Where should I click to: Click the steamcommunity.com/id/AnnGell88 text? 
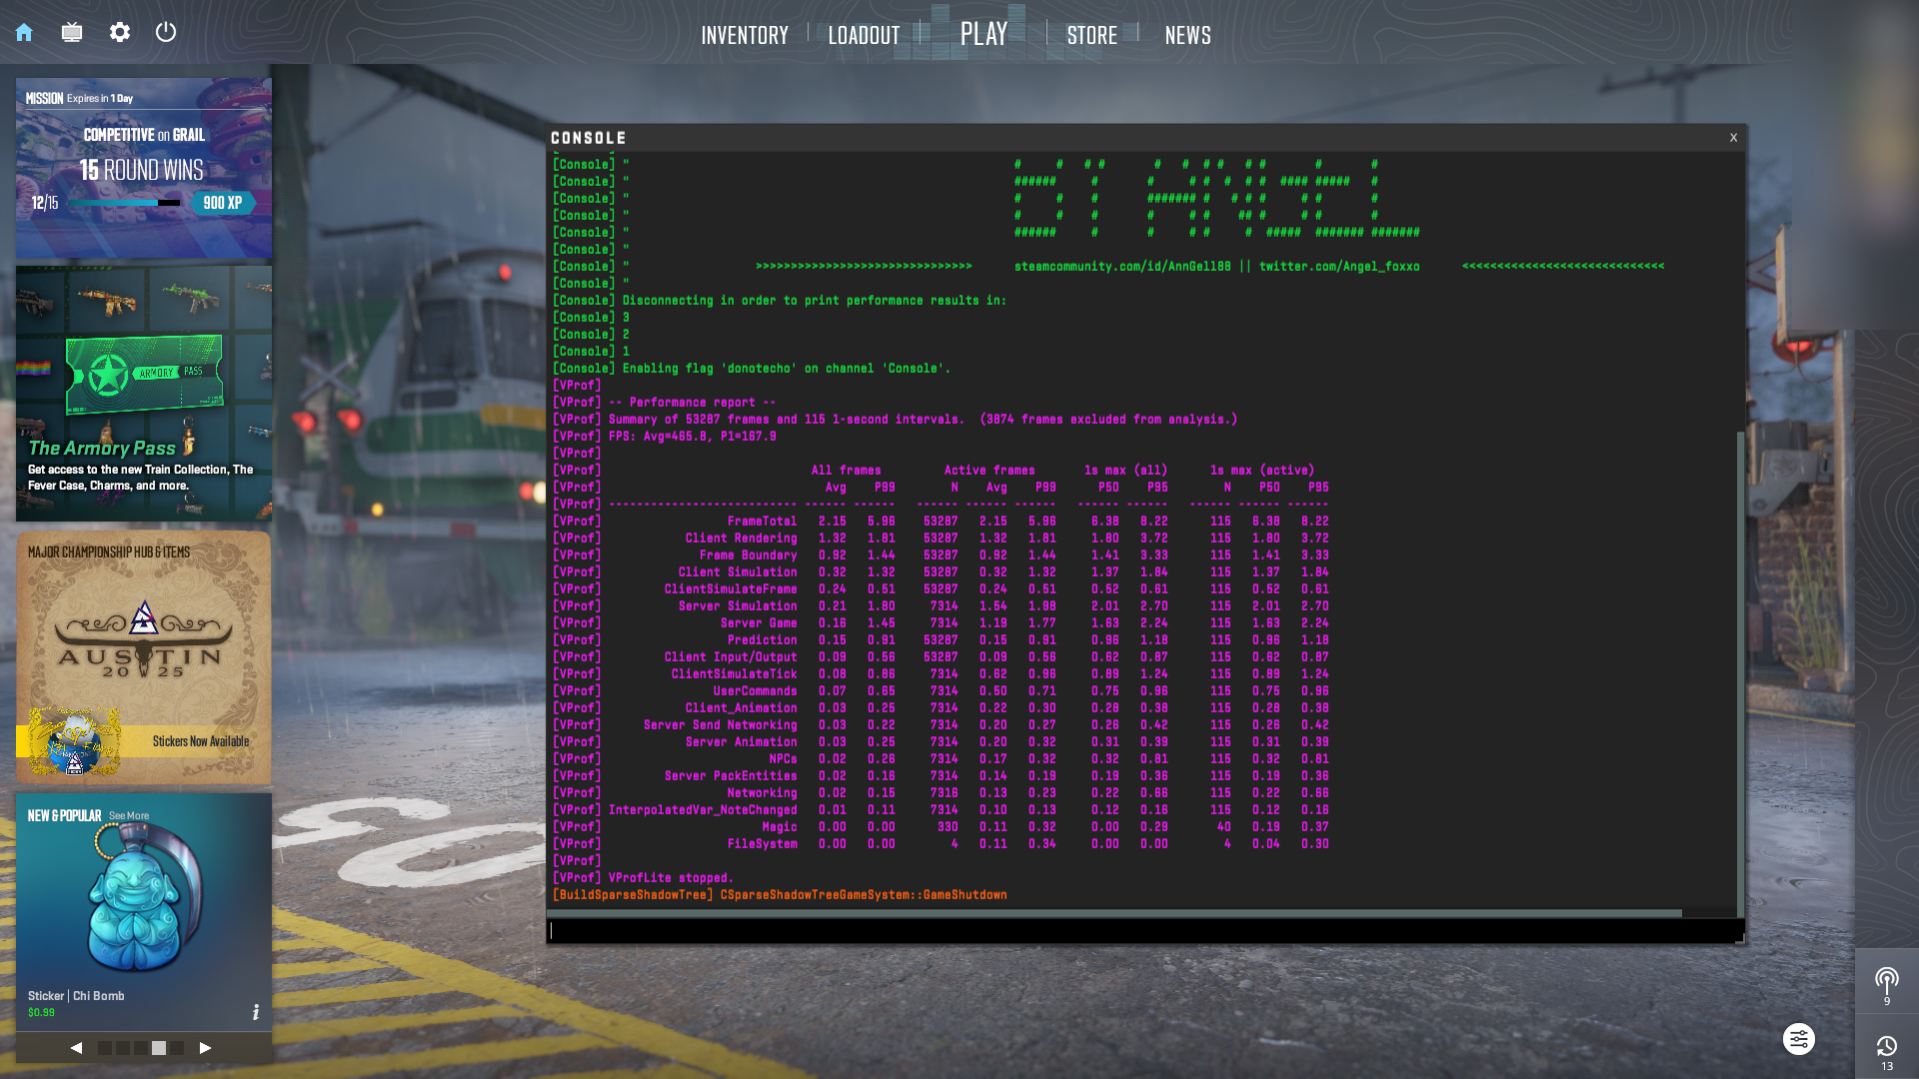tap(1122, 267)
